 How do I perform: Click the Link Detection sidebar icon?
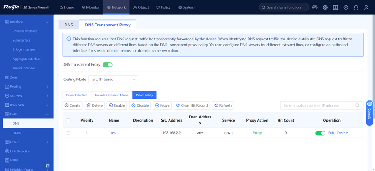(7, 151)
